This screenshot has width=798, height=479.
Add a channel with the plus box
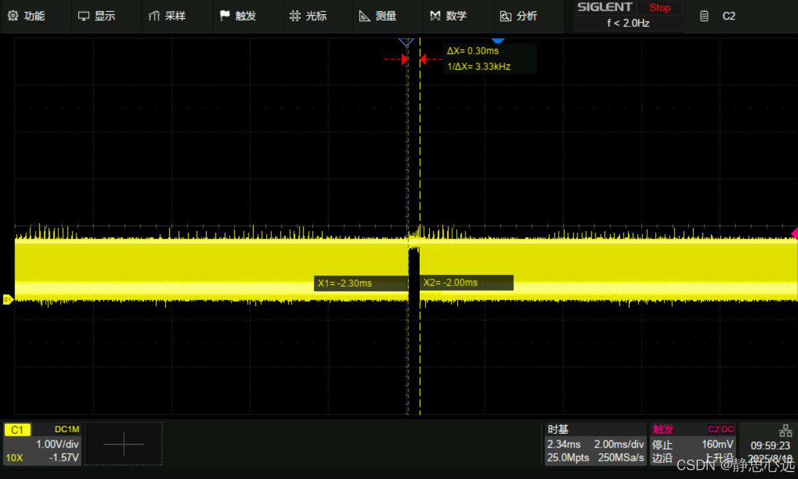tap(123, 444)
